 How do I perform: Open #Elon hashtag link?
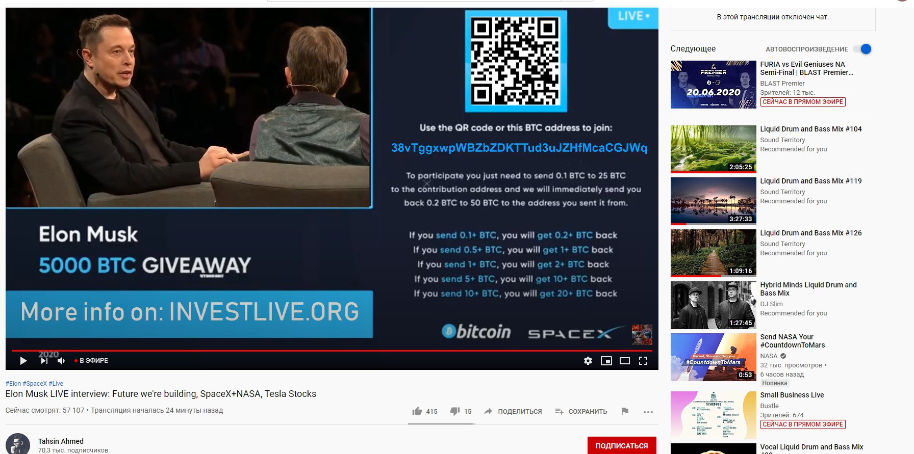(13, 384)
